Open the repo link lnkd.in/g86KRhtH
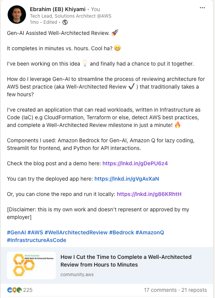Screen dimensions: 215x298 pyautogui.click(x=149, y=194)
